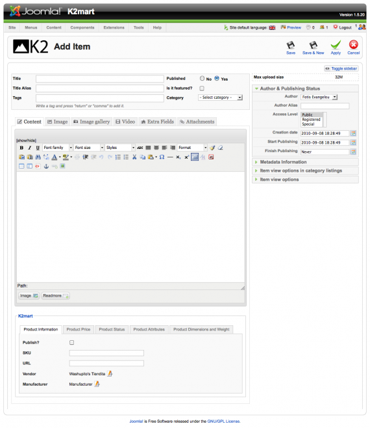
Task: Apply bold formatting in the editor
Action: pos(21,148)
